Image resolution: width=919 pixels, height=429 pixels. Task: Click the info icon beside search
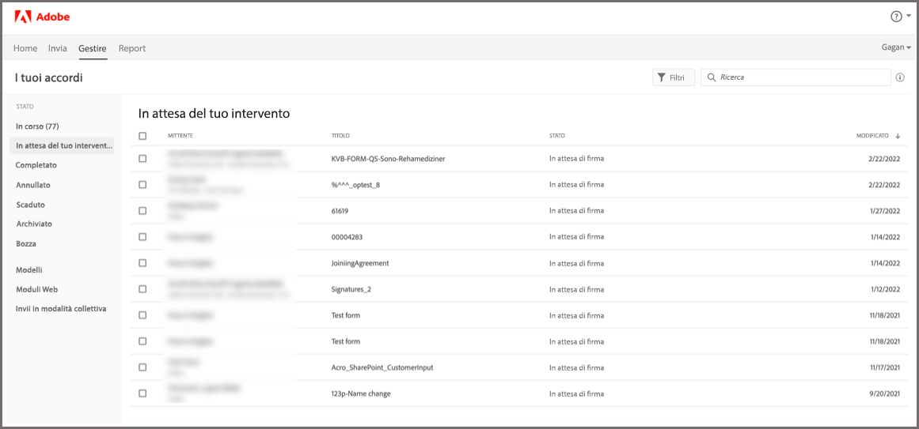tap(900, 77)
